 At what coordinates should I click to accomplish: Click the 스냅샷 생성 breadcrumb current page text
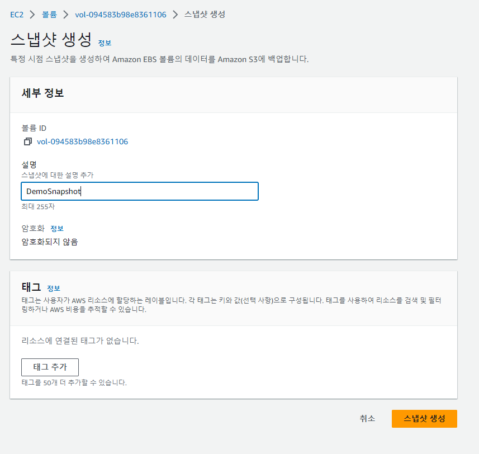point(205,15)
